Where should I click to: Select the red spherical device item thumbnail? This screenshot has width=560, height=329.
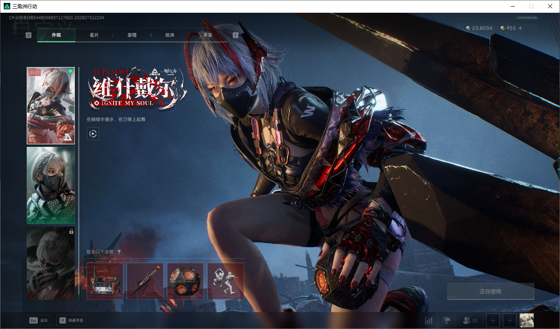pos(185,281)
